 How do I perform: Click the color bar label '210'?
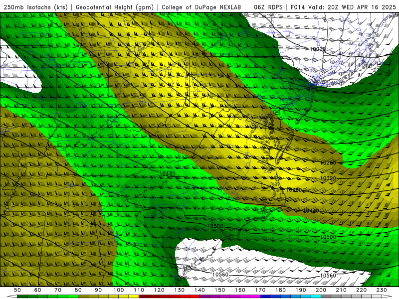click(342, 290)
